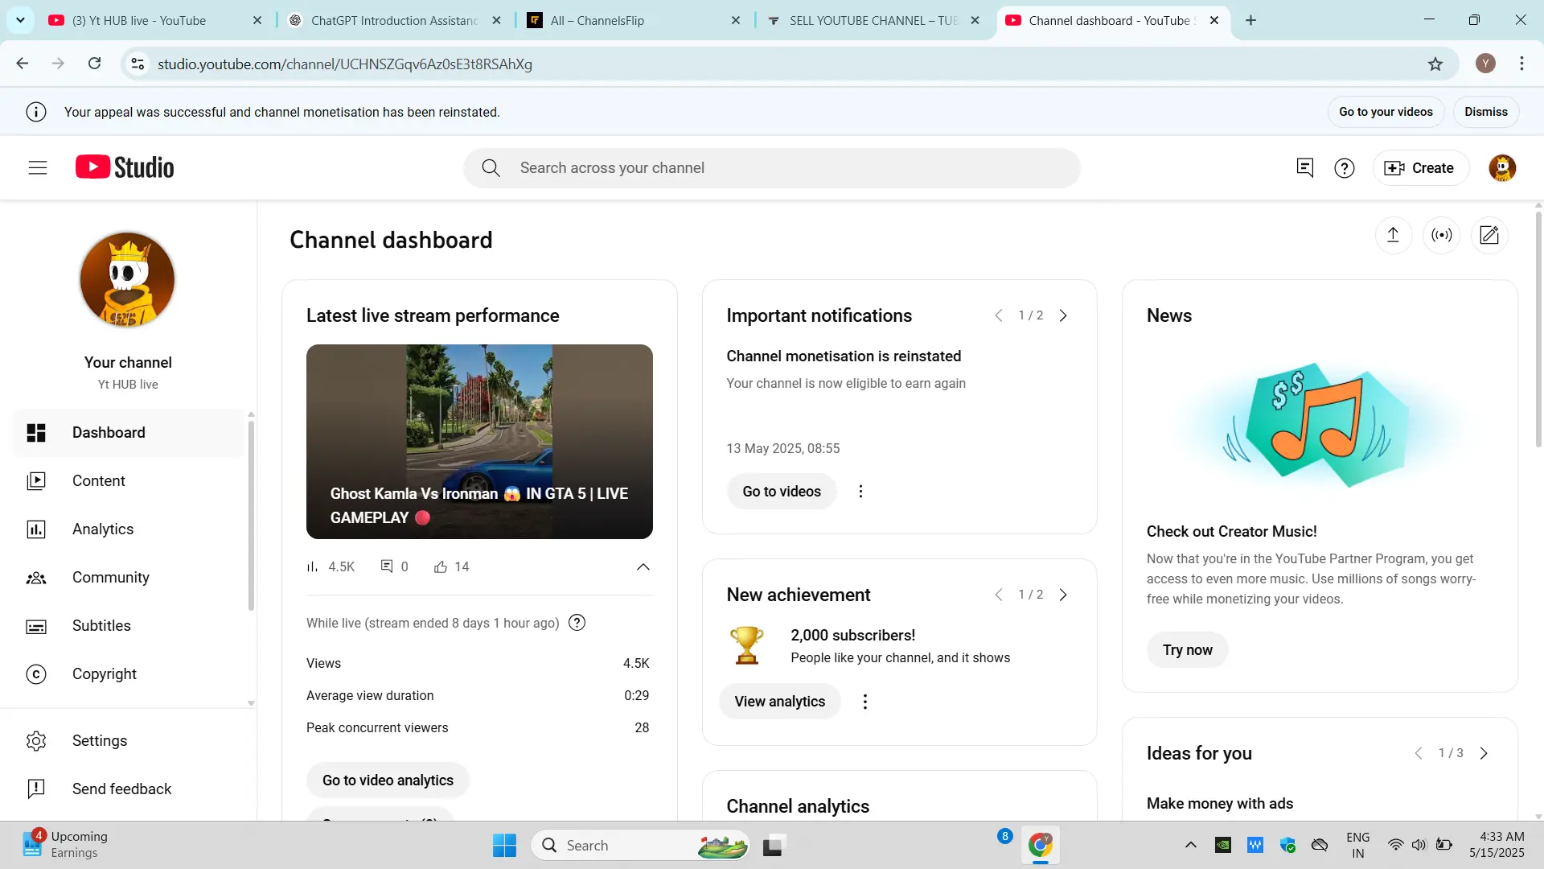The image size is (1544, 869).
Task: Go to previous achievement card
Action: coord(999,595)
